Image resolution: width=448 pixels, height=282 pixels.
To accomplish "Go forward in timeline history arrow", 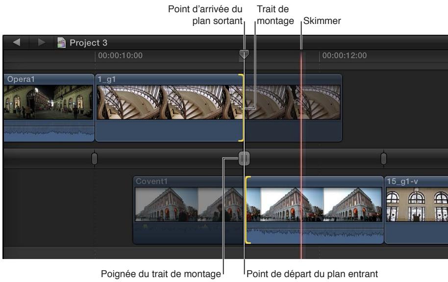I will point(42,42).
